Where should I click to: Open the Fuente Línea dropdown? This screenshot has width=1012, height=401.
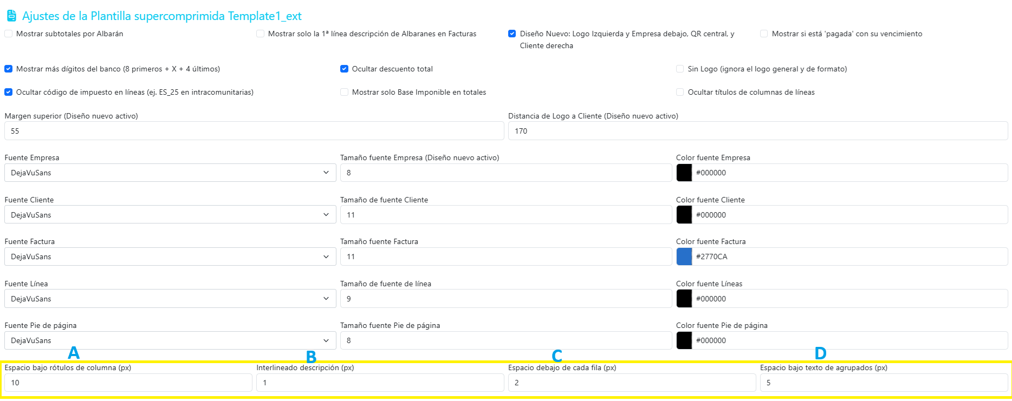(x=170, y=299)
